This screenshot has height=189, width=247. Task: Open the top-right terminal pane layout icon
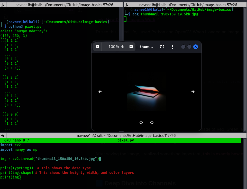126,5
